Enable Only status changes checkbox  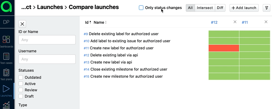[x=141, y=8]
